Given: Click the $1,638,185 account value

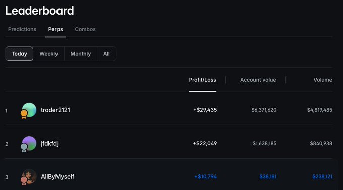Looking at the screenshot, I should 264,143.
